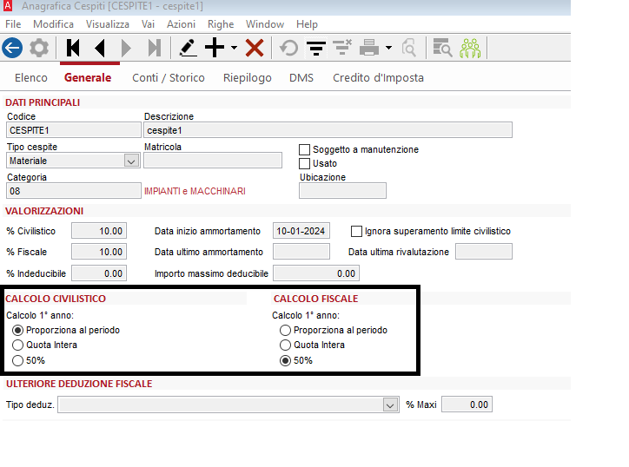Select civilistico Quota Intera radio

pos(17,345)
